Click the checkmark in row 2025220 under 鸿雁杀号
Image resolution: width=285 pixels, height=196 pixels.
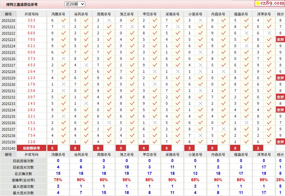[x=63, y=20]
